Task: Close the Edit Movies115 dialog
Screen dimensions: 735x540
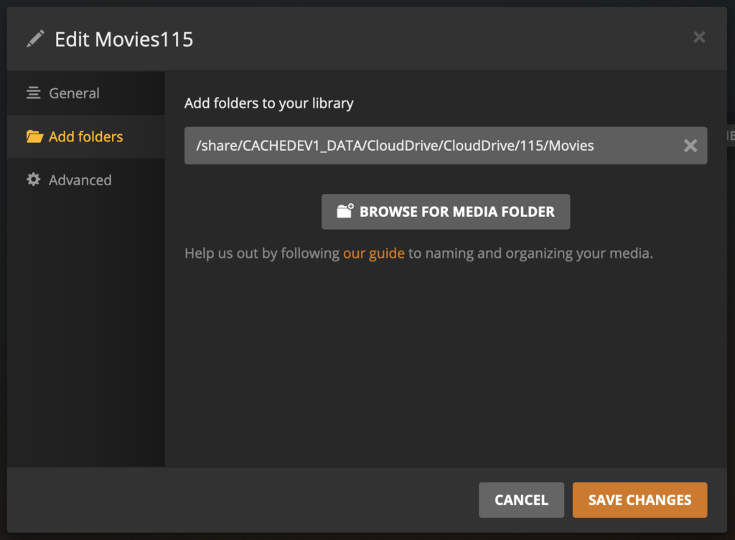Action: [699, 37]
